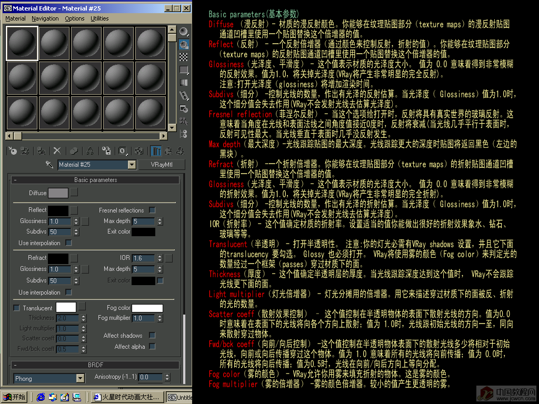Click the Windows 开始 Start button
539x404 pixels.
tap(14, 397)
